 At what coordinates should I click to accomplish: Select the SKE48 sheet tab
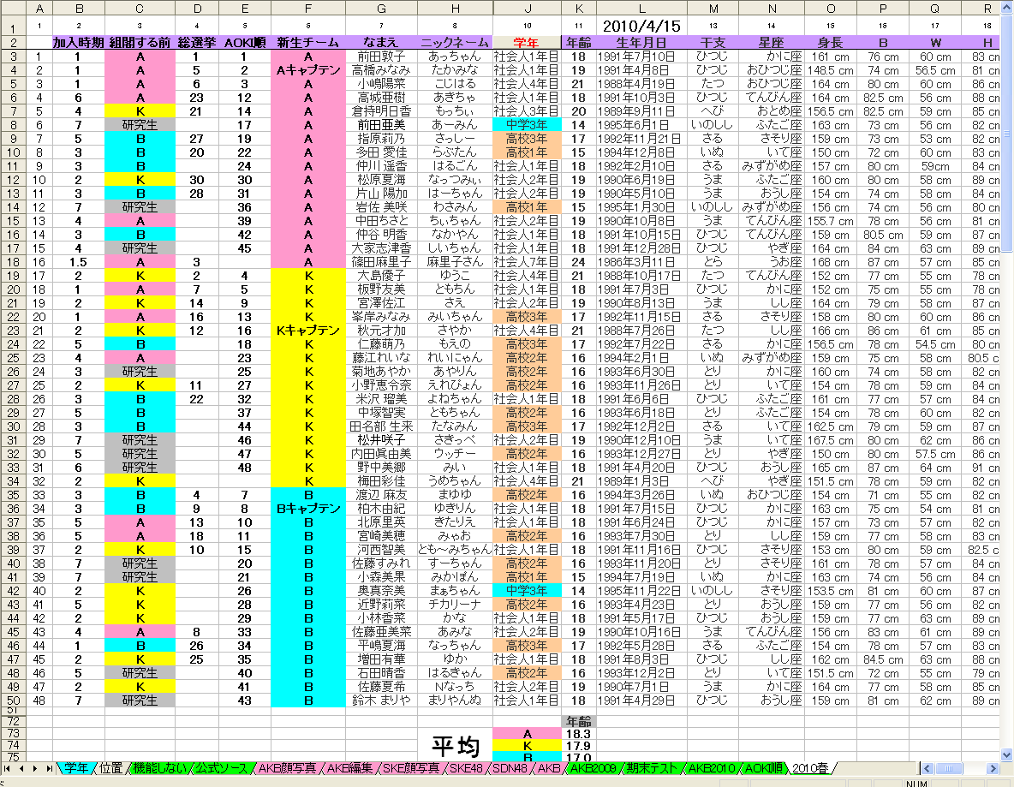click(x=466, y=768)
